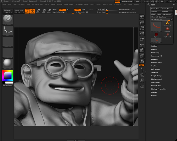
Task: Select the SimpleBrush tool
Action: click(x=167, y=23)
